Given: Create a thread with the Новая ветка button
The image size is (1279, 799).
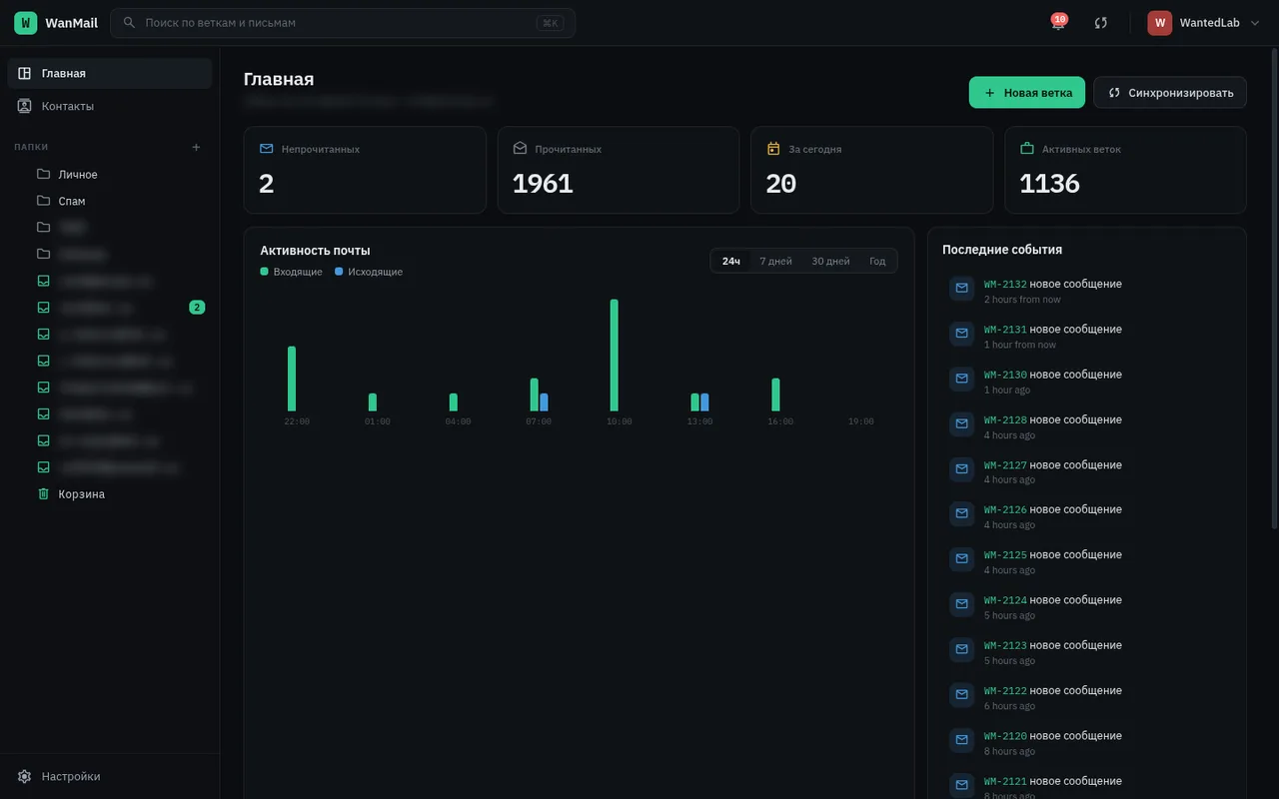Looking at the screenshot, I should pos(1027,92).
